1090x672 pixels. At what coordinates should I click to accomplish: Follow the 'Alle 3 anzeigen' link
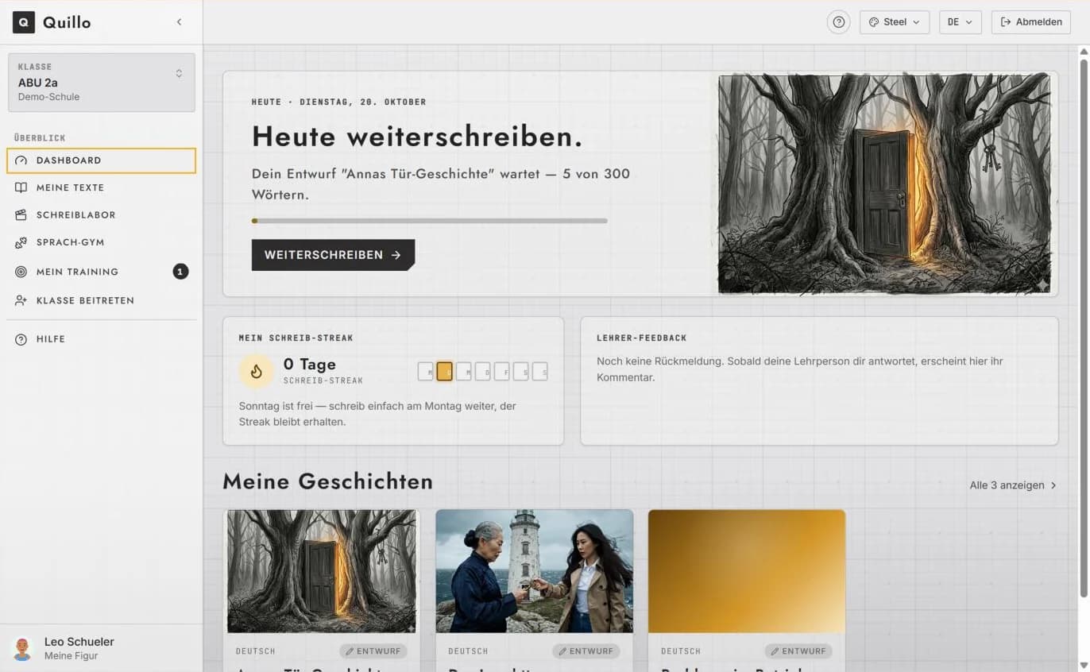[x=1014, y=485]
